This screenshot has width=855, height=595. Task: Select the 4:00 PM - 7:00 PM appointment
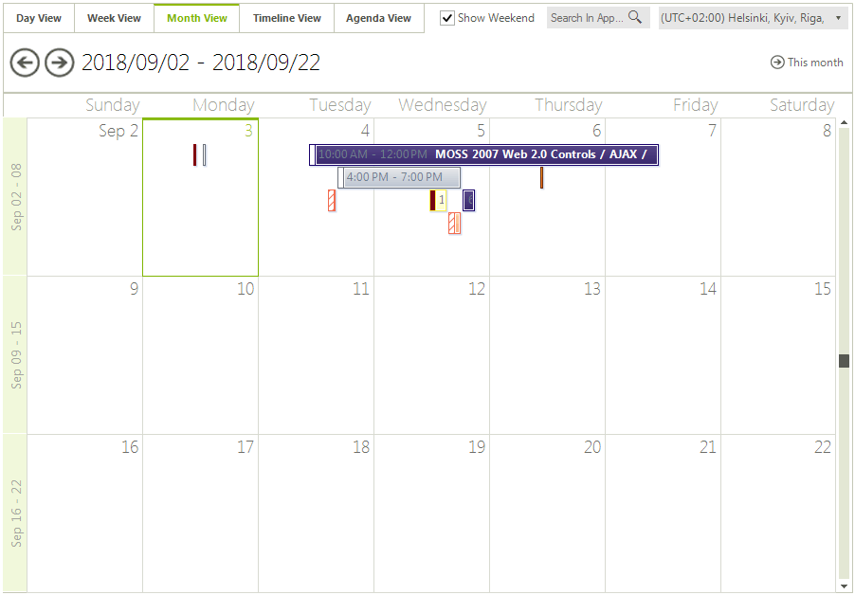click(399, 177)
